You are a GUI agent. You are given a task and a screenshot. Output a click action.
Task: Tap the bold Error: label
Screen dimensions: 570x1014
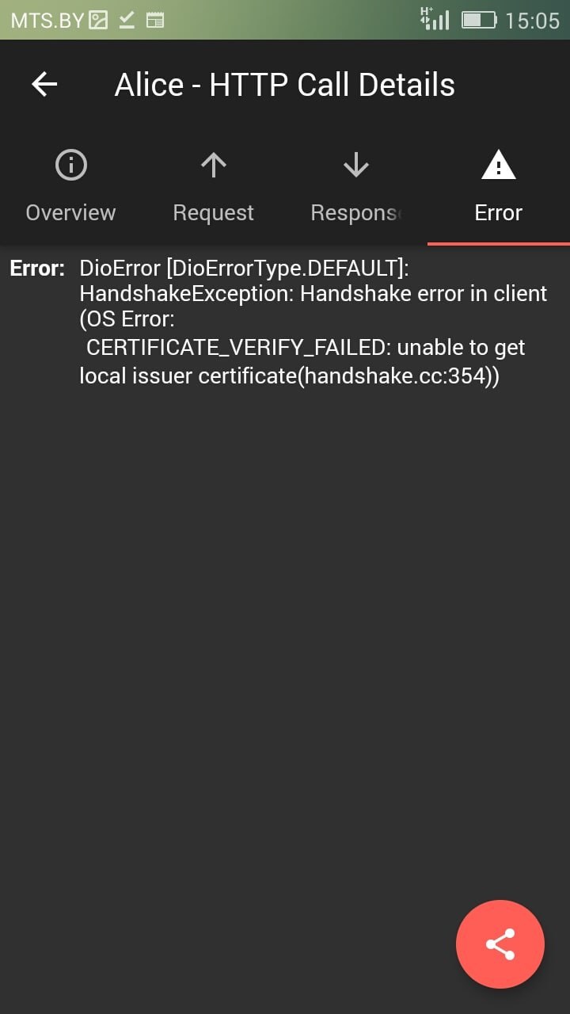37,269
